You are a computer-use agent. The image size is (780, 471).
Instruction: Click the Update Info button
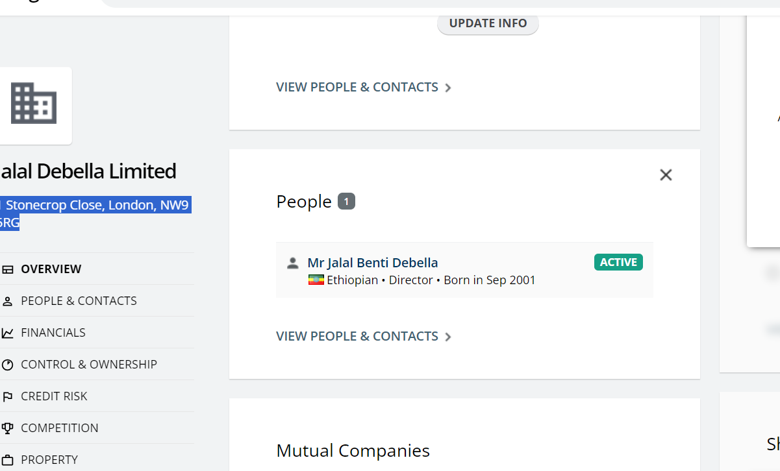click(488, 23)
